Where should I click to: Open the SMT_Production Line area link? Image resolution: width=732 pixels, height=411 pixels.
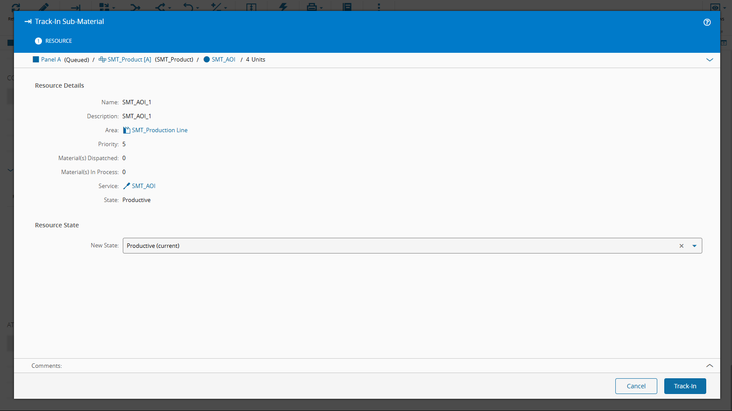[160, 130]
